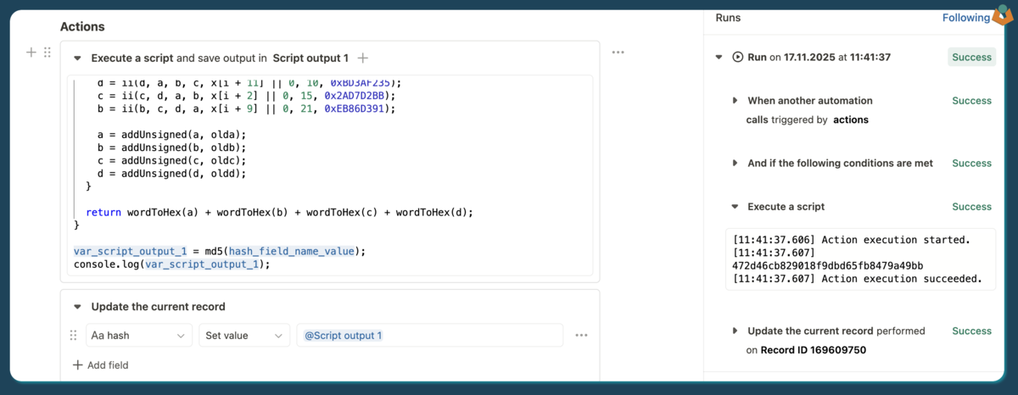This screenshot has width=1018, height=395.
Task: Collapse the Execute a script action block
Action: point(78,58)
